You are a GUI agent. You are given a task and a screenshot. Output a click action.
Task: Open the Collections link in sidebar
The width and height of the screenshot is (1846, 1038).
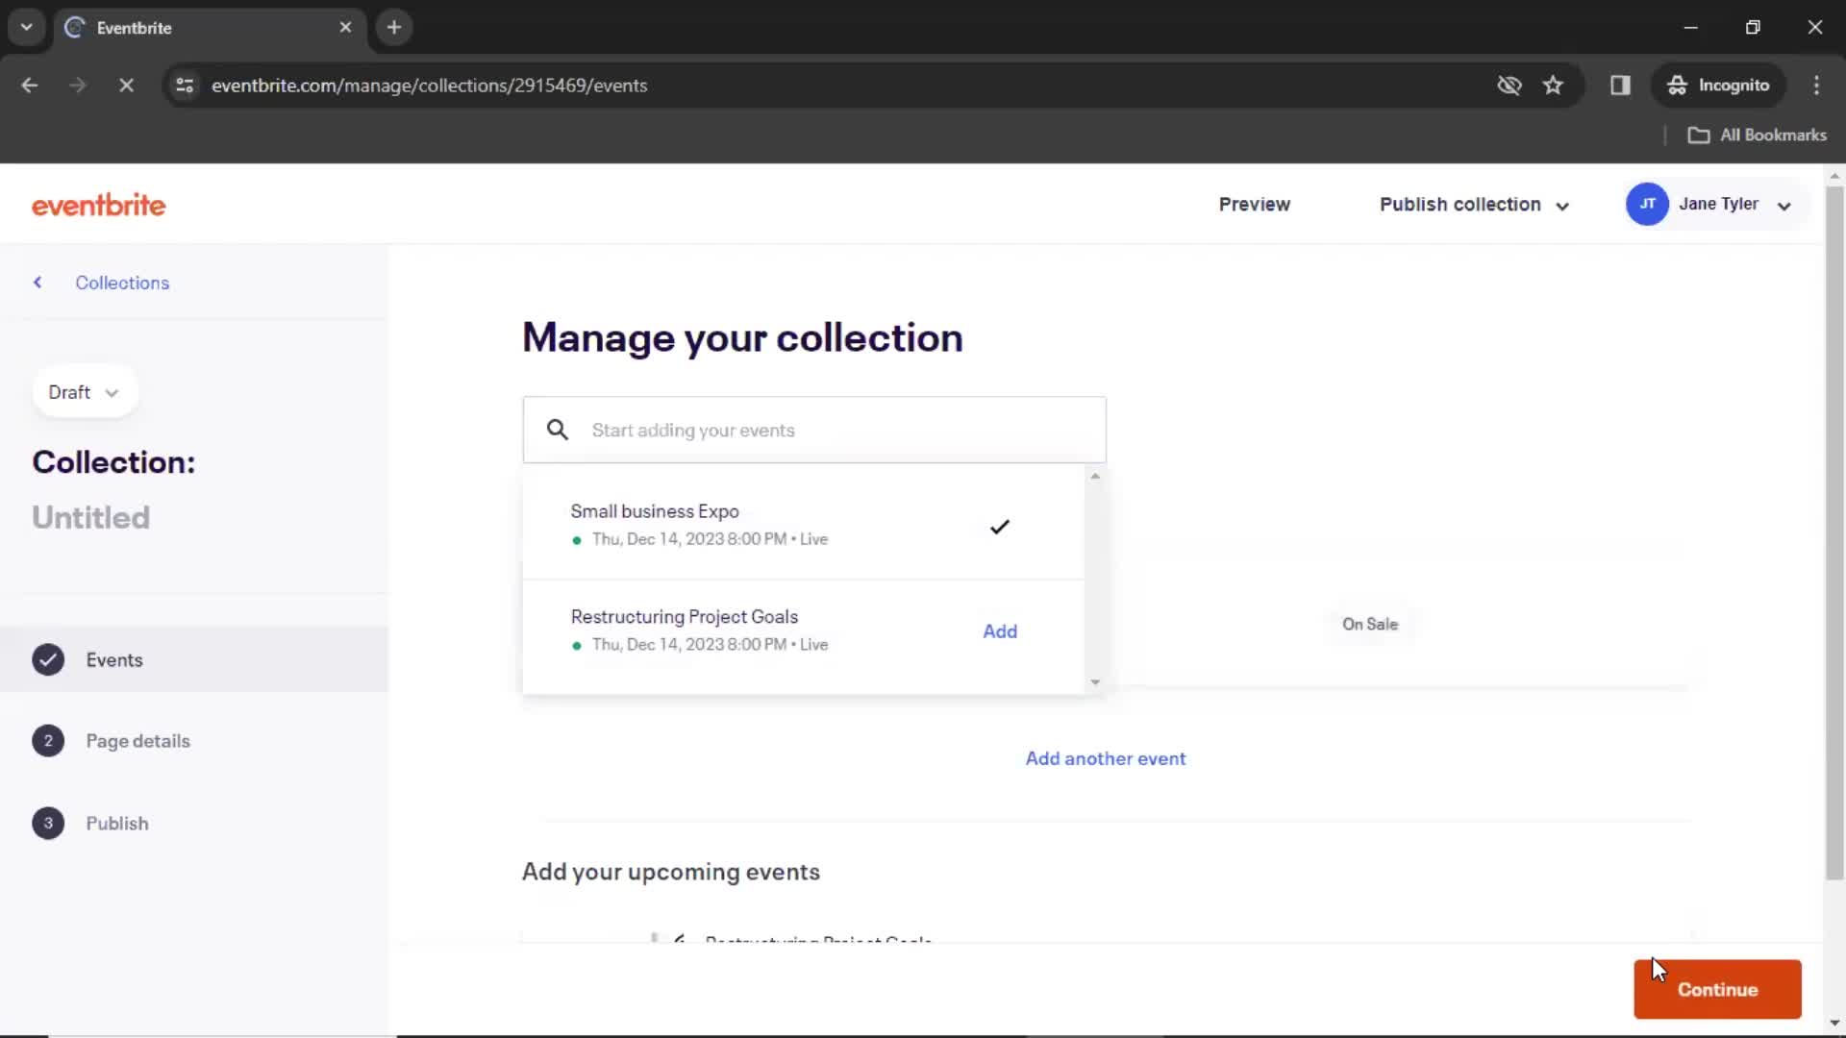pyautogui.click(x=122, y=283)
